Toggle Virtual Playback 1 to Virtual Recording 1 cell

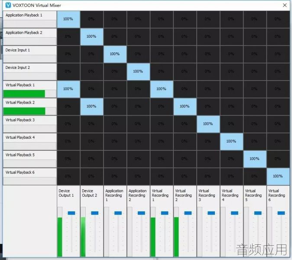pyautogui.click(x=162, y=89)
